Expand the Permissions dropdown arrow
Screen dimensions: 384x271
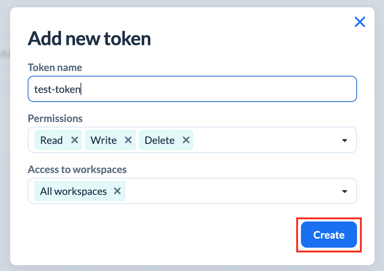pyautogui.click(x=344, y=140)
